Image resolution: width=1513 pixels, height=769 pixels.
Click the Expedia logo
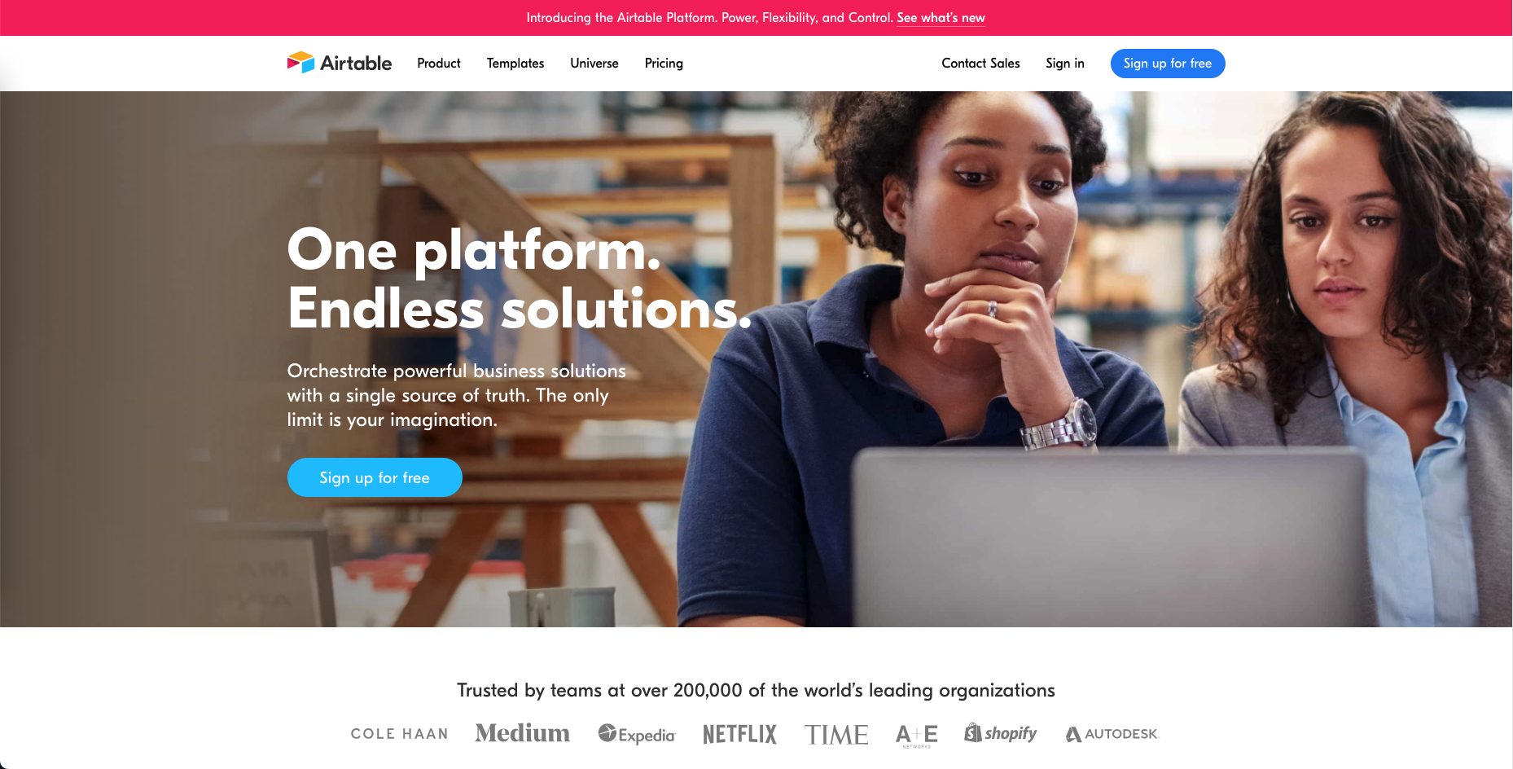click(x=637, y=734)
